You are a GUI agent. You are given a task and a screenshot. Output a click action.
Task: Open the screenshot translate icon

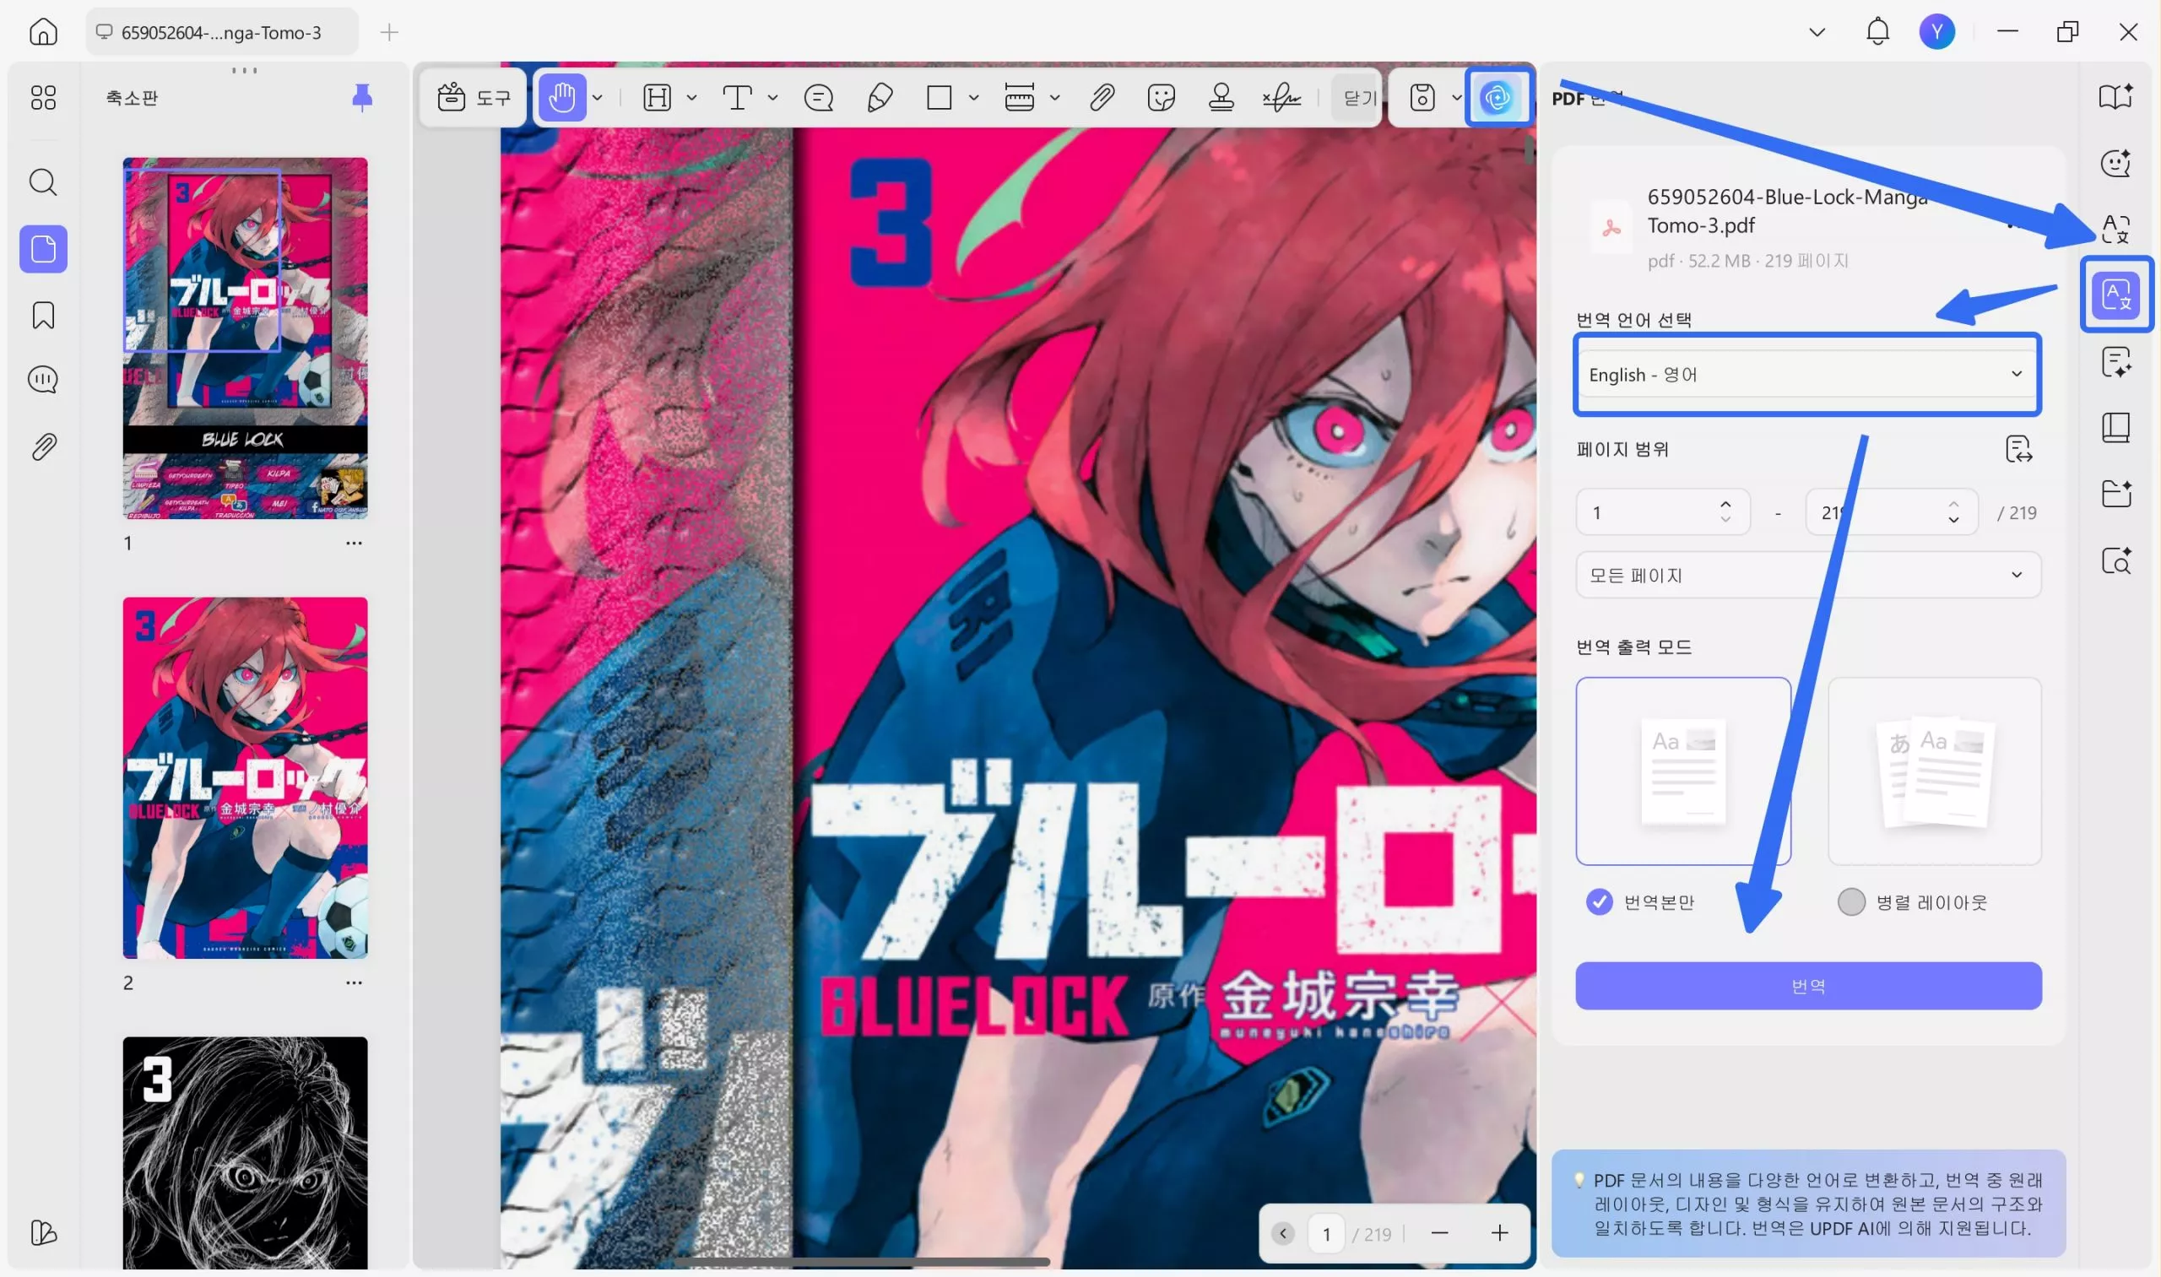(2116, 229)
